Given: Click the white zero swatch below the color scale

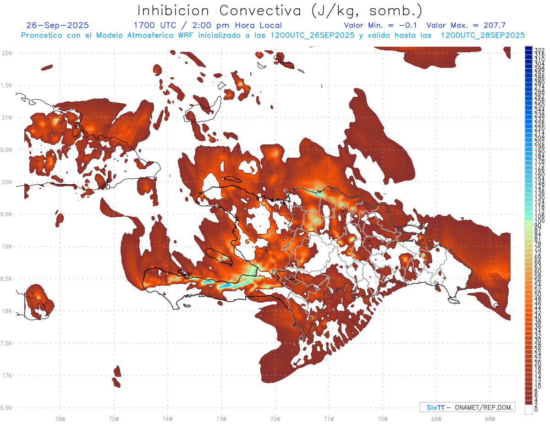Looking at the screenshot, I should coord(528,410).
